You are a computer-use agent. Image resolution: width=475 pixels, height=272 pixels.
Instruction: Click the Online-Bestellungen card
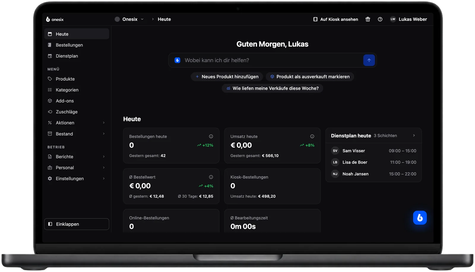(x=171, y=221)
